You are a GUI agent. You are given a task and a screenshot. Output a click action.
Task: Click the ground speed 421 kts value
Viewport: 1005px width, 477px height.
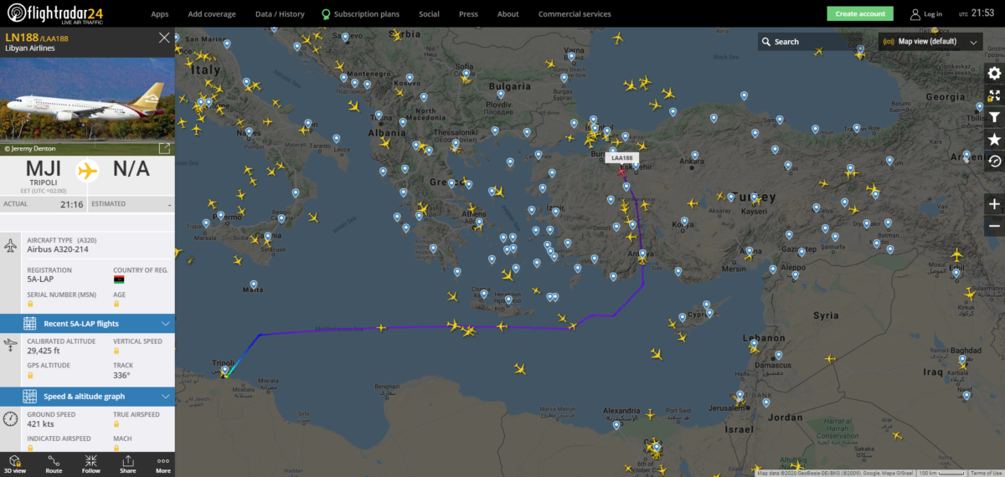point(41,424)
